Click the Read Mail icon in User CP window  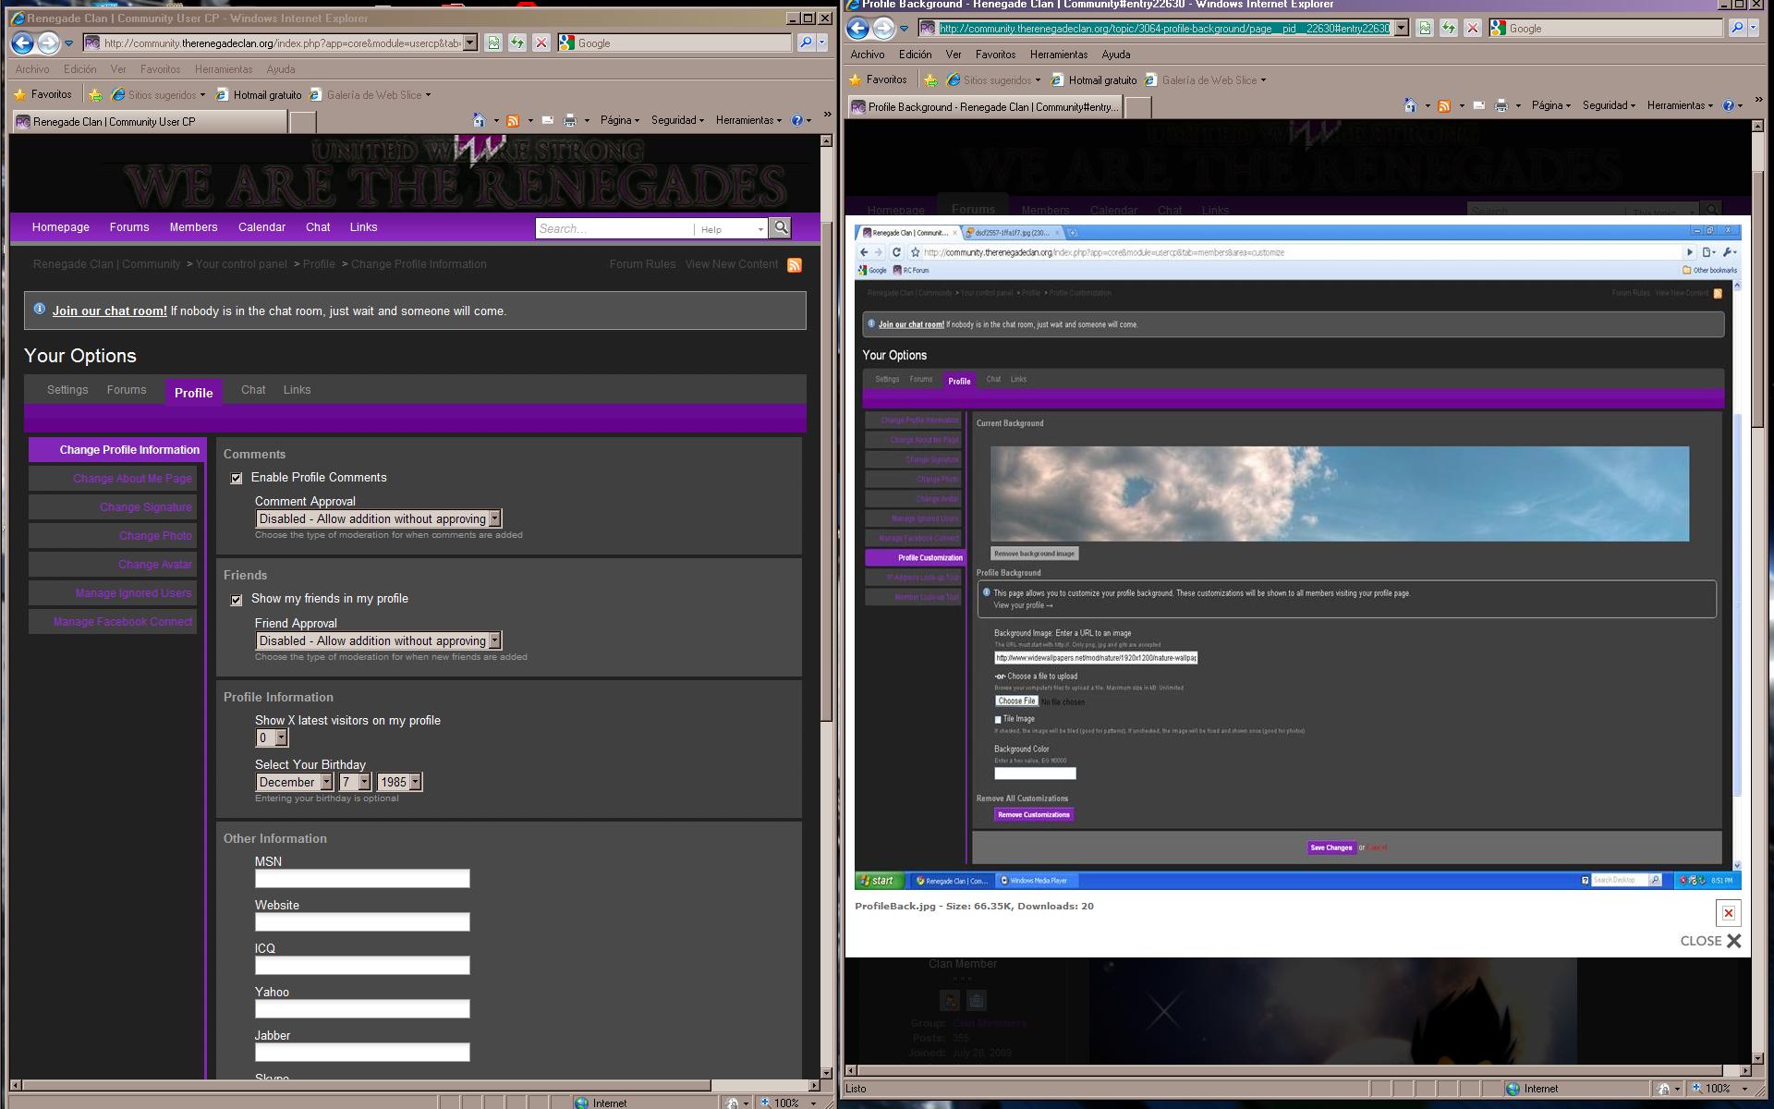[x=548, y=120]
